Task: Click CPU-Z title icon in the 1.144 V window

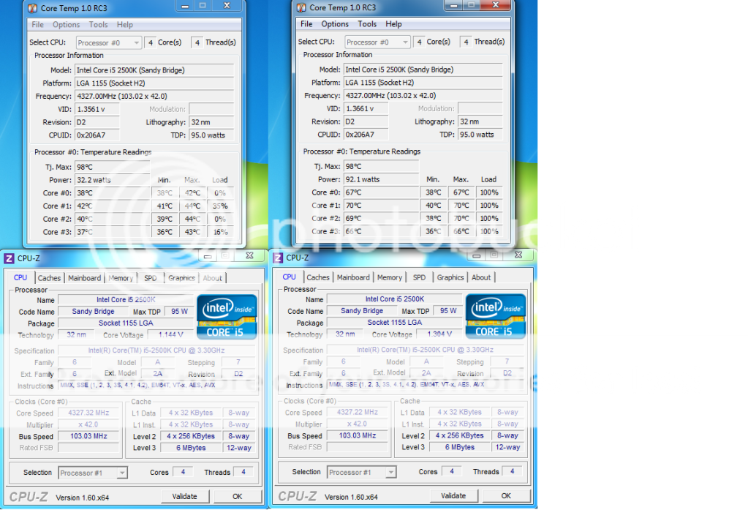Action: click(9, 258)
